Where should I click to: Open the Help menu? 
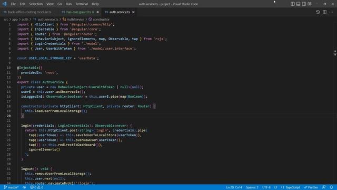point(95,4)
